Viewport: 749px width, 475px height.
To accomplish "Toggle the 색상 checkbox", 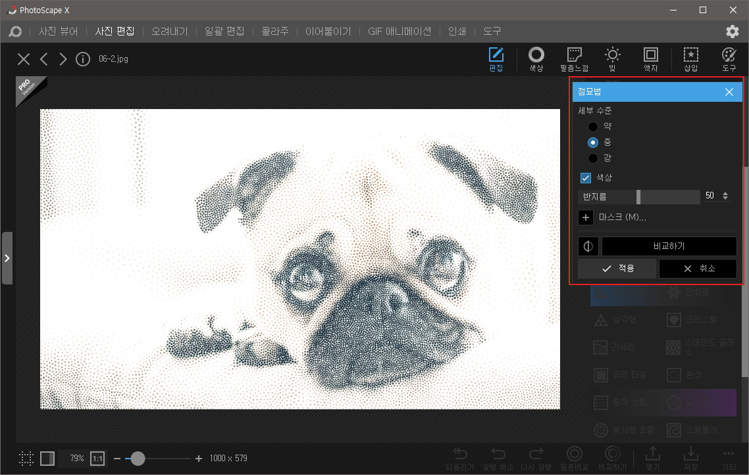I will pos(586,178).
